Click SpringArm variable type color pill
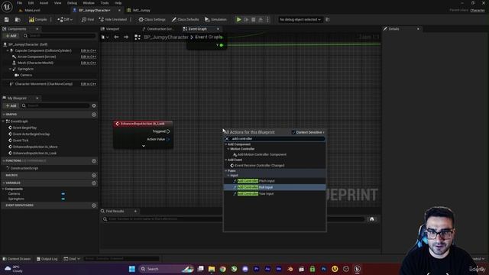The image size is (489, 275). click(x=63, y=199)
